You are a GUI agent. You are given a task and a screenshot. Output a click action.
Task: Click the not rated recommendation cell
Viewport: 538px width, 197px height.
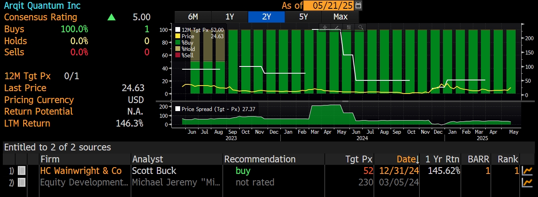point(255,183)
